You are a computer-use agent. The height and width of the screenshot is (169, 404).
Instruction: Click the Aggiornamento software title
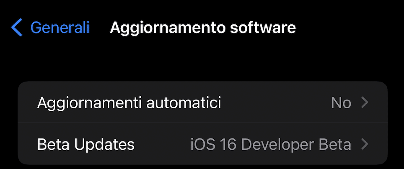tap(203, 28)
